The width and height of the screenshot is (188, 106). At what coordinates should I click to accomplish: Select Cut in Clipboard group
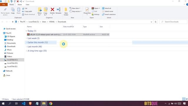pos(25,8)
